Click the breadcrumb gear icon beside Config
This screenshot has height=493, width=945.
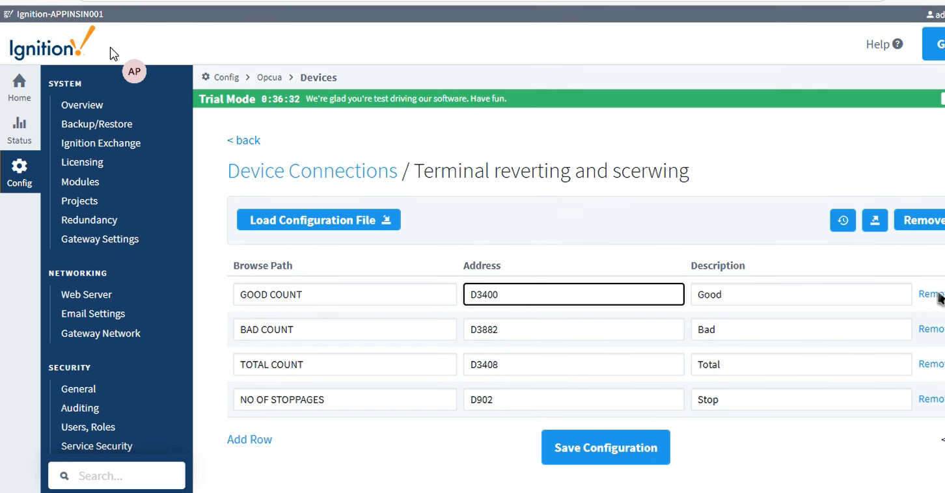click(206, 77)
